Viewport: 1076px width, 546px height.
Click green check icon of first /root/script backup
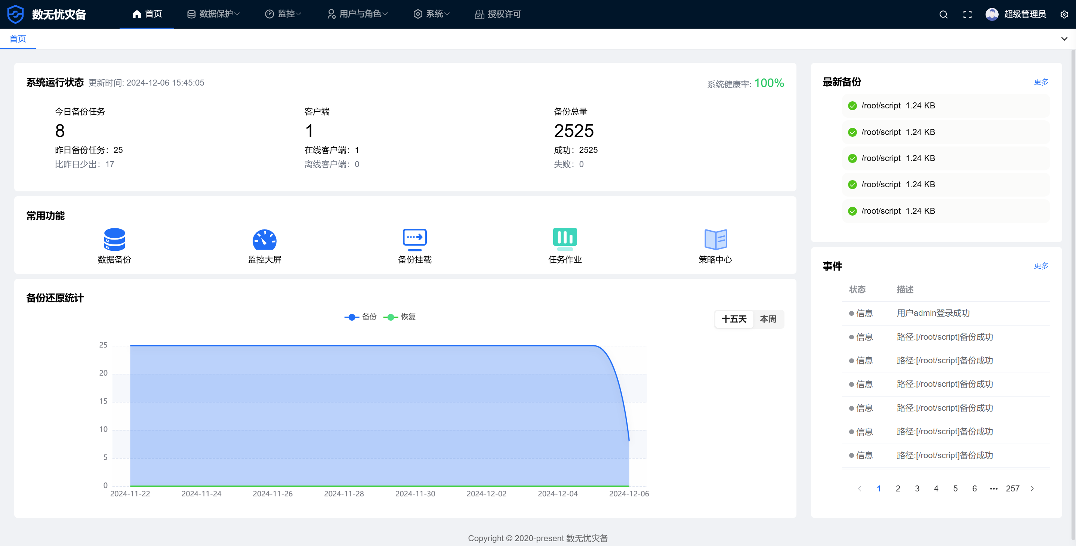853,106
